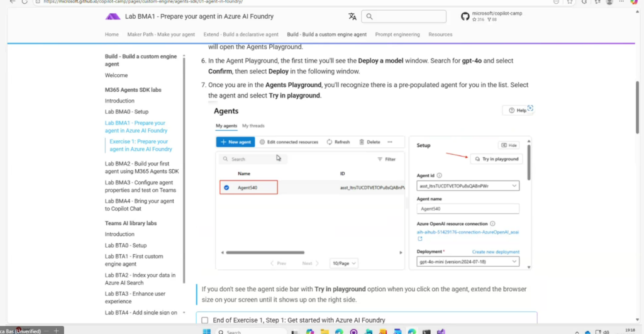Viewport: 644px width, 334px height.
Task: Click the sidebar navigation scrollbar
Action: (x=184, y=170)
